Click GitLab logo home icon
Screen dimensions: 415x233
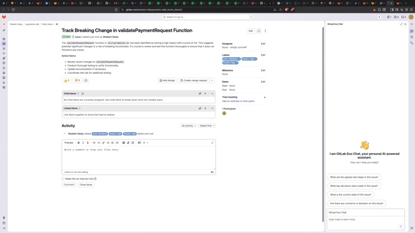coord(4,17)
